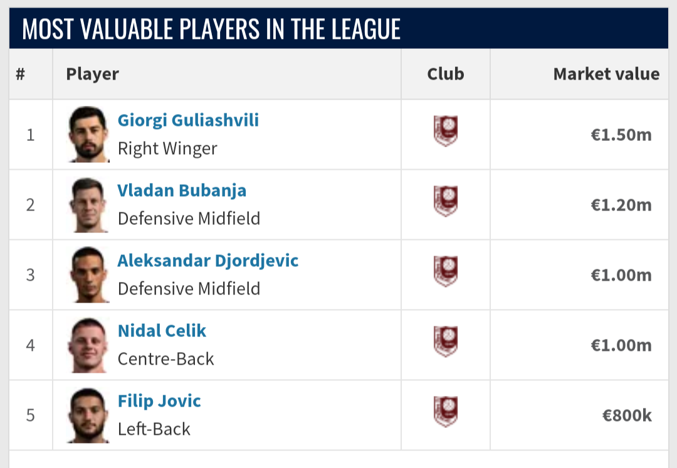Click Vladan Bubanja portrait photo
Viewport: 677px width, 468px height.
click(88, 204)
